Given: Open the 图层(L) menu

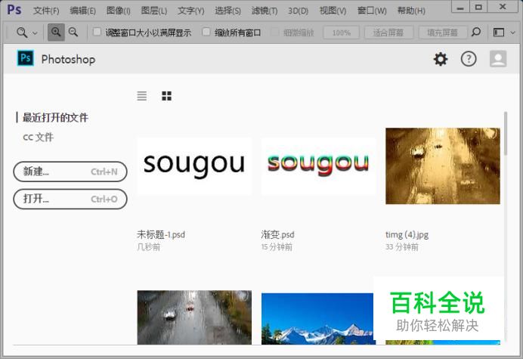Looking at the screenshot, I should coord(153,11).
